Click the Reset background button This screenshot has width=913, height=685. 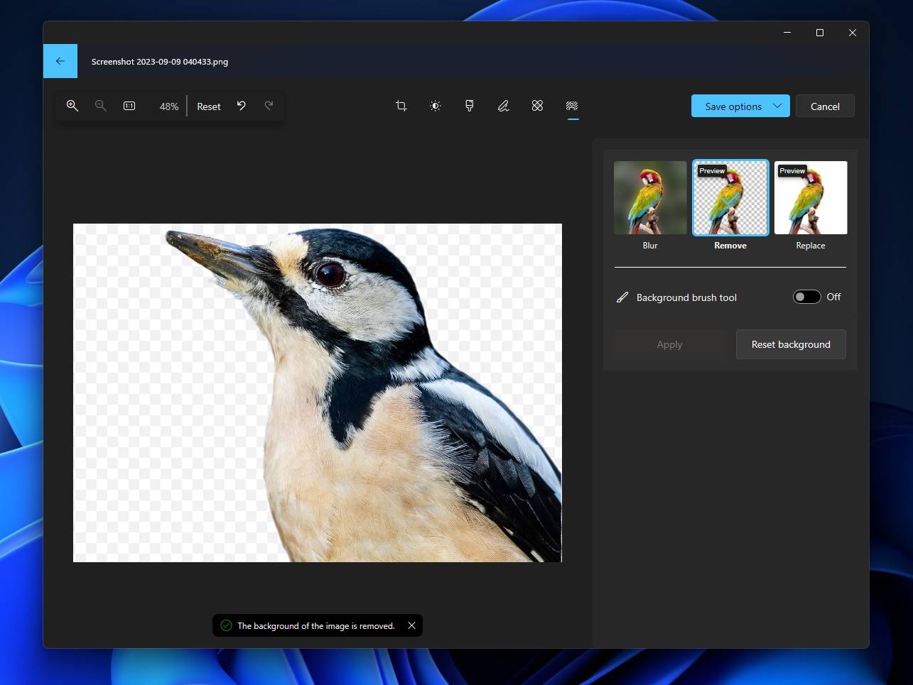pyautogui.click(x=790, y=344)
